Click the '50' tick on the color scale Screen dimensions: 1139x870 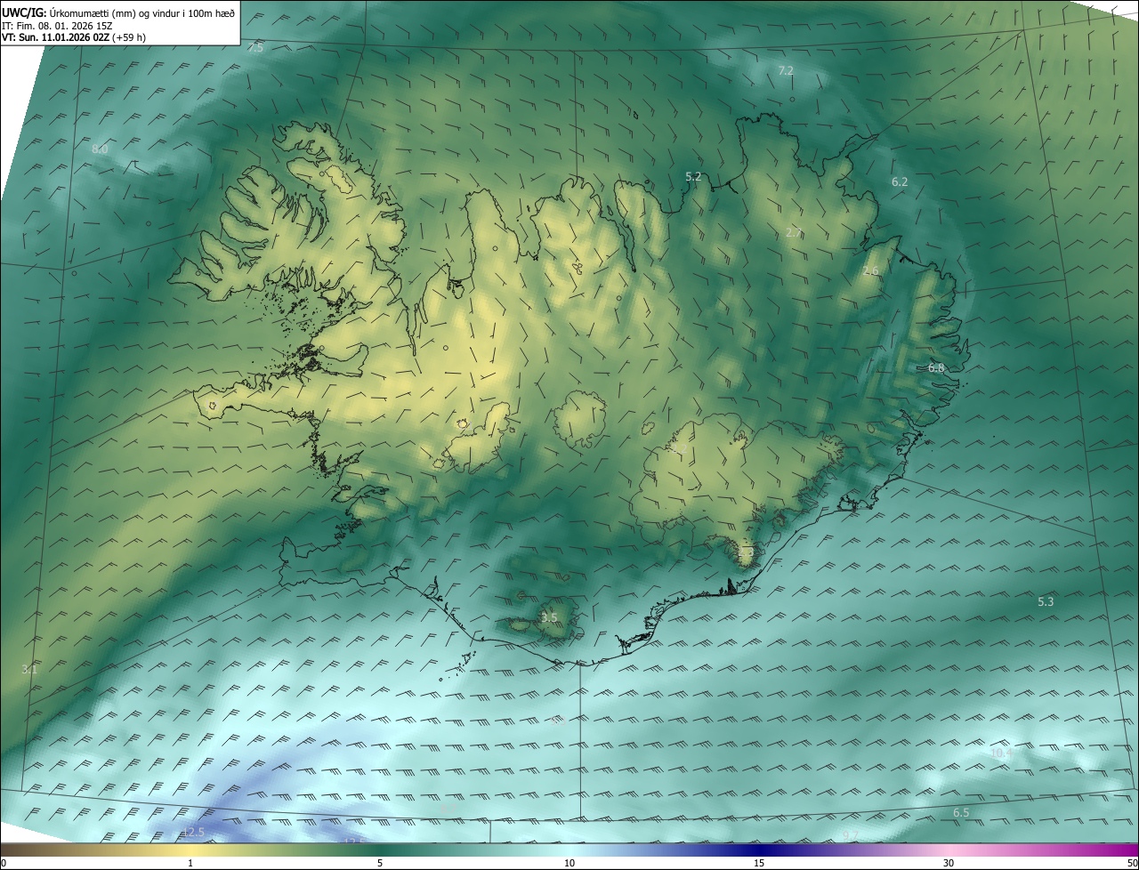(1132, 863)
